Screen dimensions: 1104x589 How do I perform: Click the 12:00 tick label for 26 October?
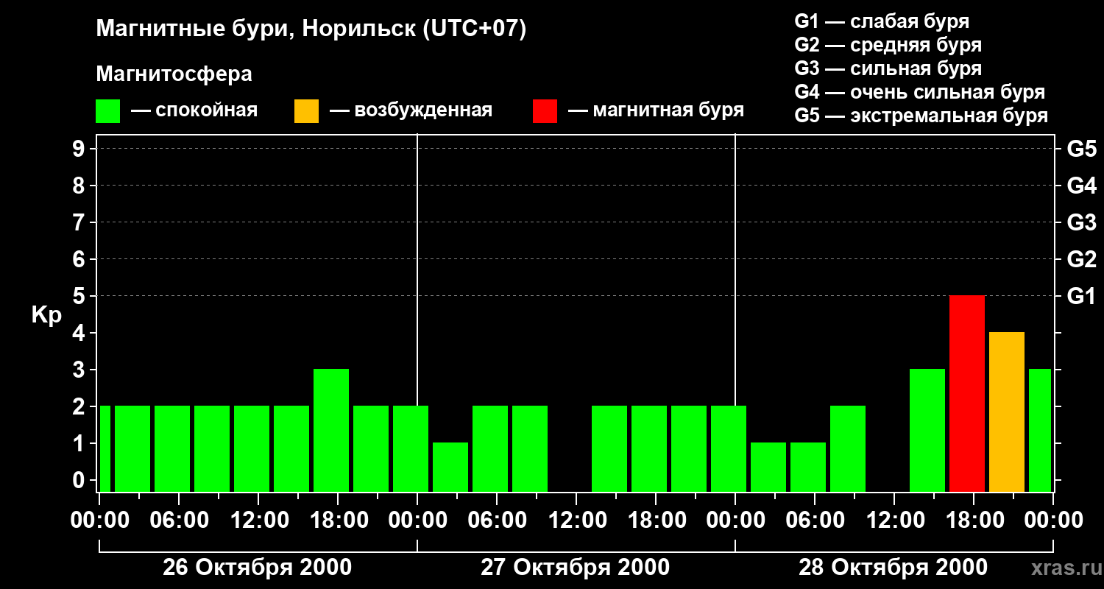click(258, 521)
